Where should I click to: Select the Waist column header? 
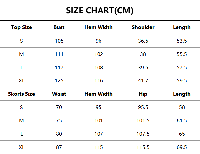click(x=59, y=94)
